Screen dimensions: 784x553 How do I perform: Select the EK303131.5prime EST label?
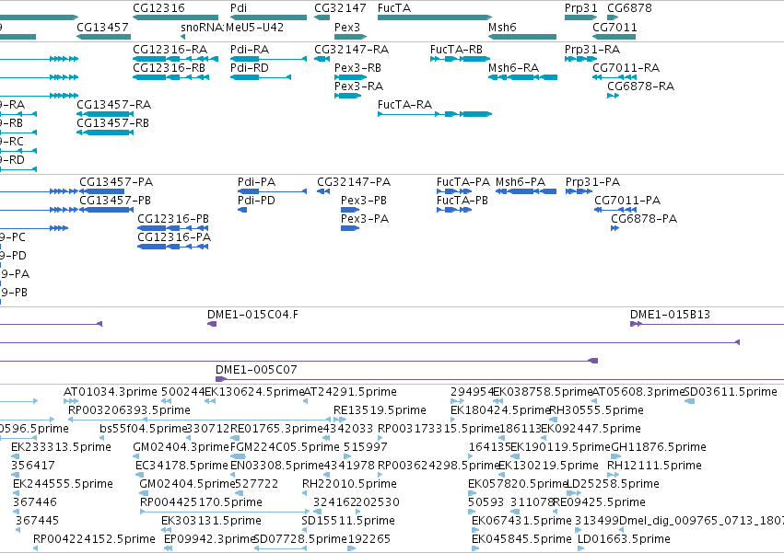(x=211, y=521)
